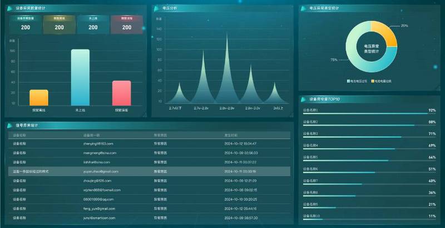Select the yellow 200 statistics card

pos(60,24)
